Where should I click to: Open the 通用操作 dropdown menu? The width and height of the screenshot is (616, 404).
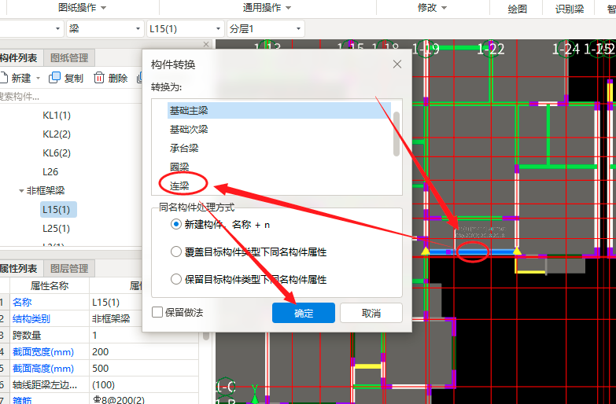(x=267, y=7)
